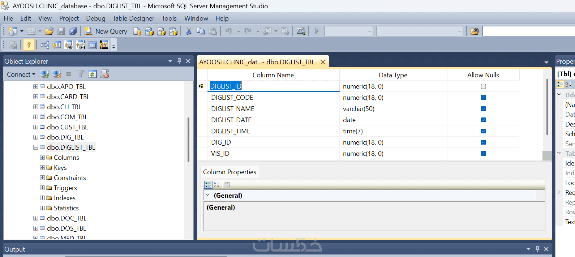Select the dbo.DOC_TBL table

tap(66, 218)
